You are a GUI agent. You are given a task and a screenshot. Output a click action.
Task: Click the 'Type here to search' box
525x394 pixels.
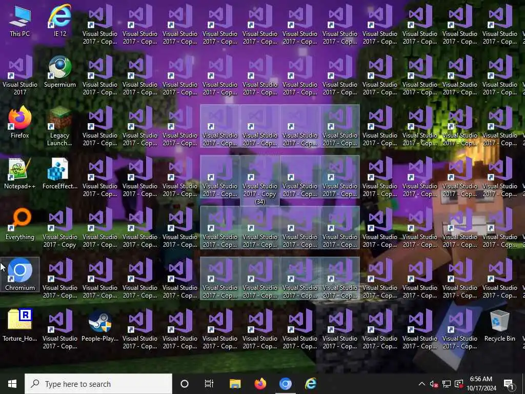tap(98, 384)
